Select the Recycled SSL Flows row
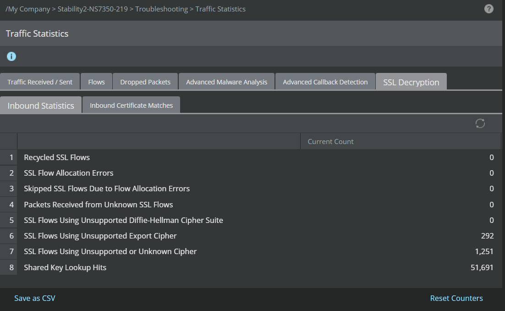Viewport: 505px width, 311px height. click(251, 157)
